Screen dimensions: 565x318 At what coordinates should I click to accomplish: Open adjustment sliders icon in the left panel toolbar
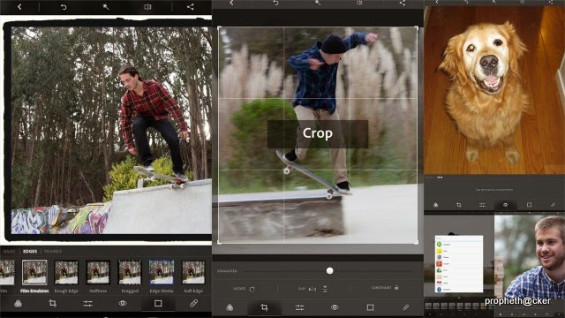[87, 304]
